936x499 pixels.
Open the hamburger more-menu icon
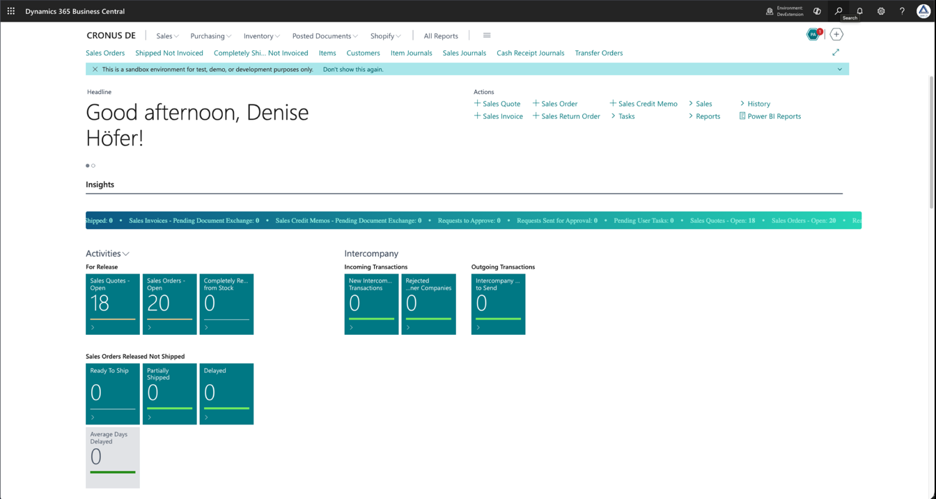pyautogui.click(x=487, y=35)
